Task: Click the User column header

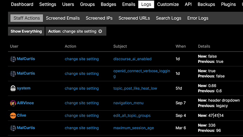Action: tap(14, 46)
